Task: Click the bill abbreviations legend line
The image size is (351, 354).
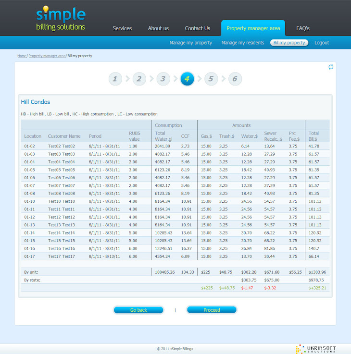Action: pyautogui.click(x=89, y=114)
